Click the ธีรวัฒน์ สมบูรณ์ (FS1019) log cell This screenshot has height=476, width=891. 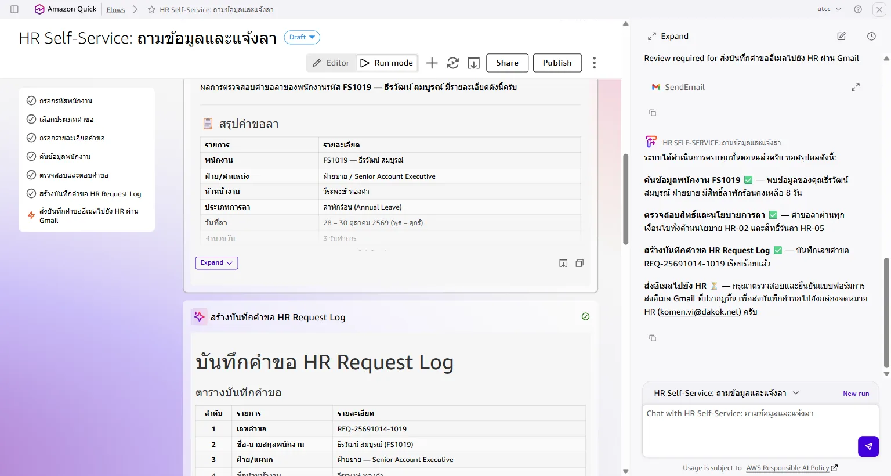[458, 444]
